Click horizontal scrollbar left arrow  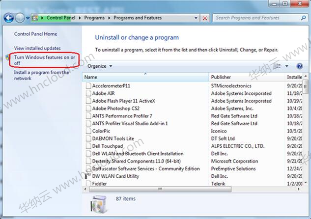point(85,189)
